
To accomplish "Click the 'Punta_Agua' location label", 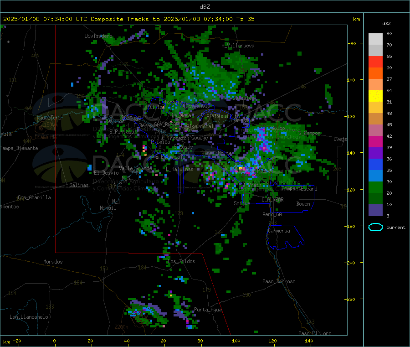I will point(208,310).
